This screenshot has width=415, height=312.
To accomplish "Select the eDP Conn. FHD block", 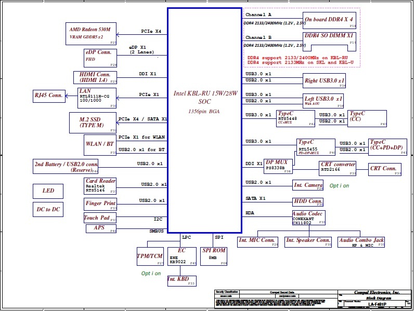I will point(100,58).
